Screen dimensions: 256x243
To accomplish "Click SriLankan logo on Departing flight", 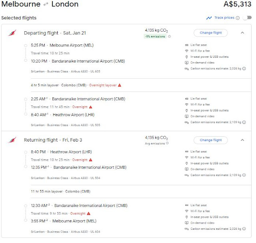I will click(x=12, y=33).
